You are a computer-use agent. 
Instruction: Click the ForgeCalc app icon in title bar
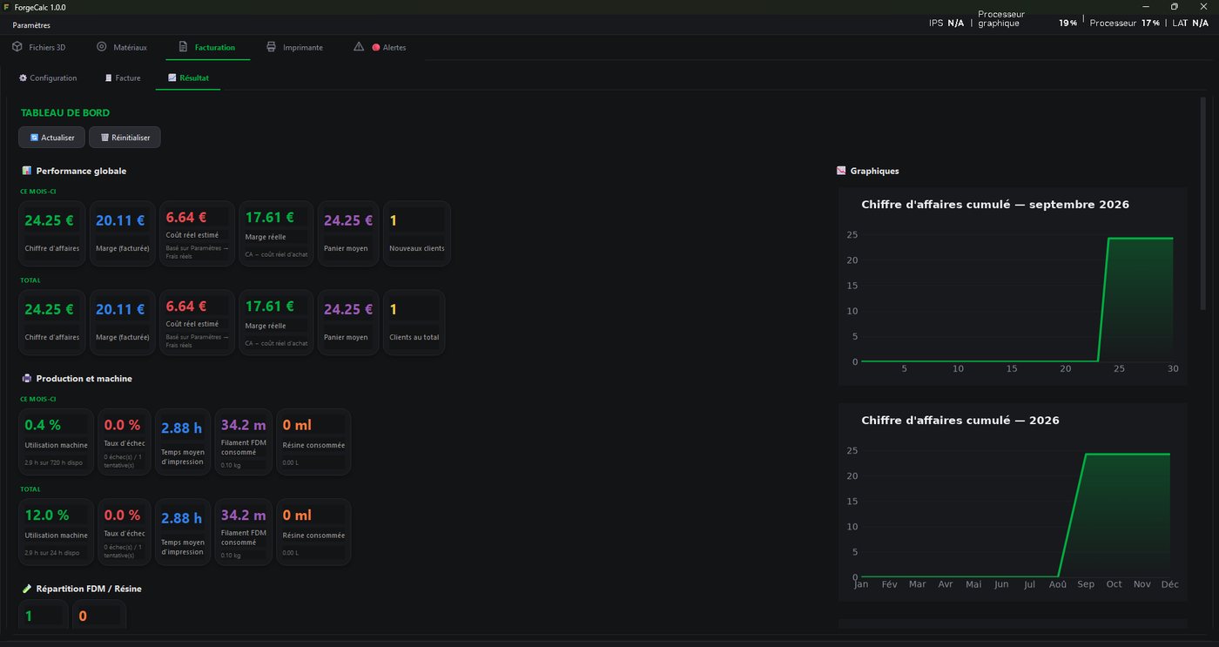click(7, 7)
